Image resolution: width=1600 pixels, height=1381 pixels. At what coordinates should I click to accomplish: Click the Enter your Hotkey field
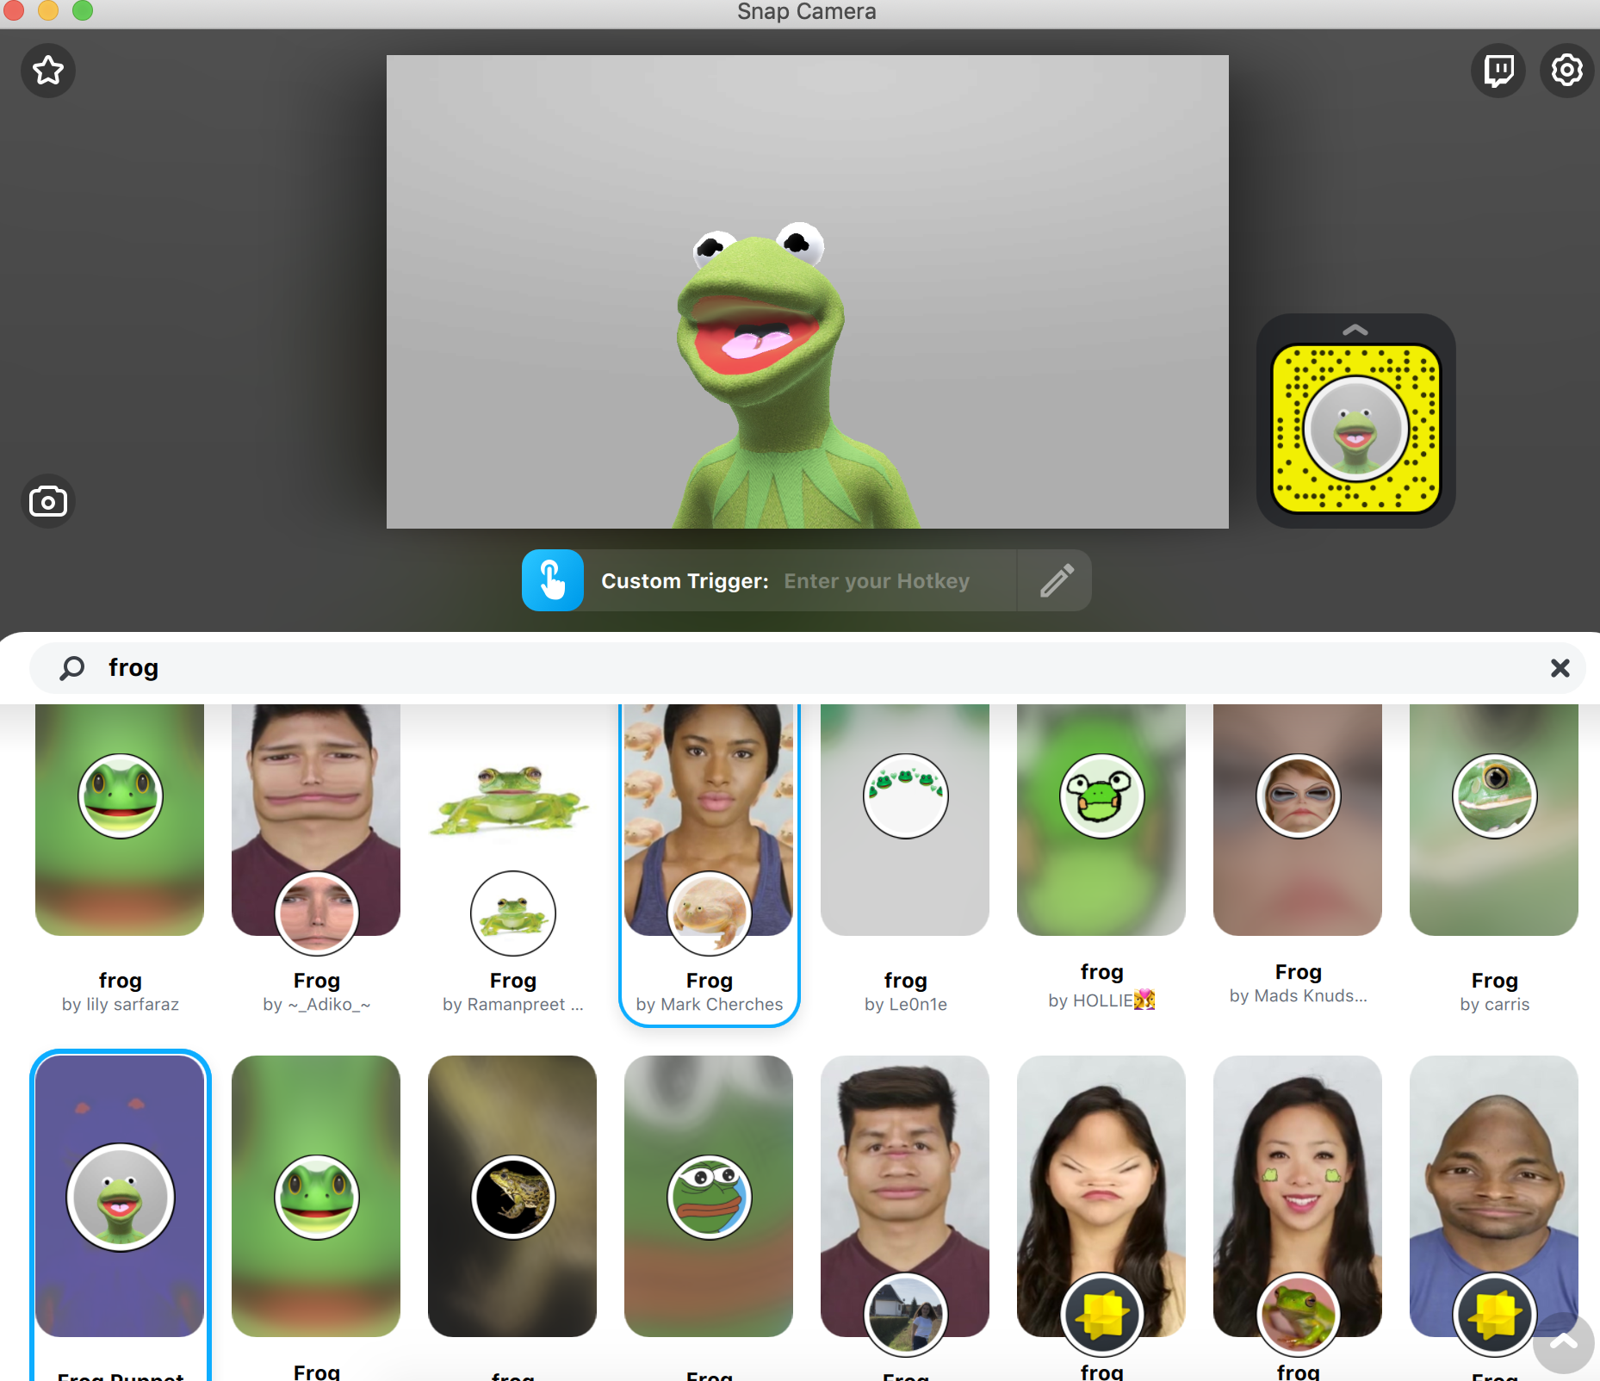click(x=877, y=581)
